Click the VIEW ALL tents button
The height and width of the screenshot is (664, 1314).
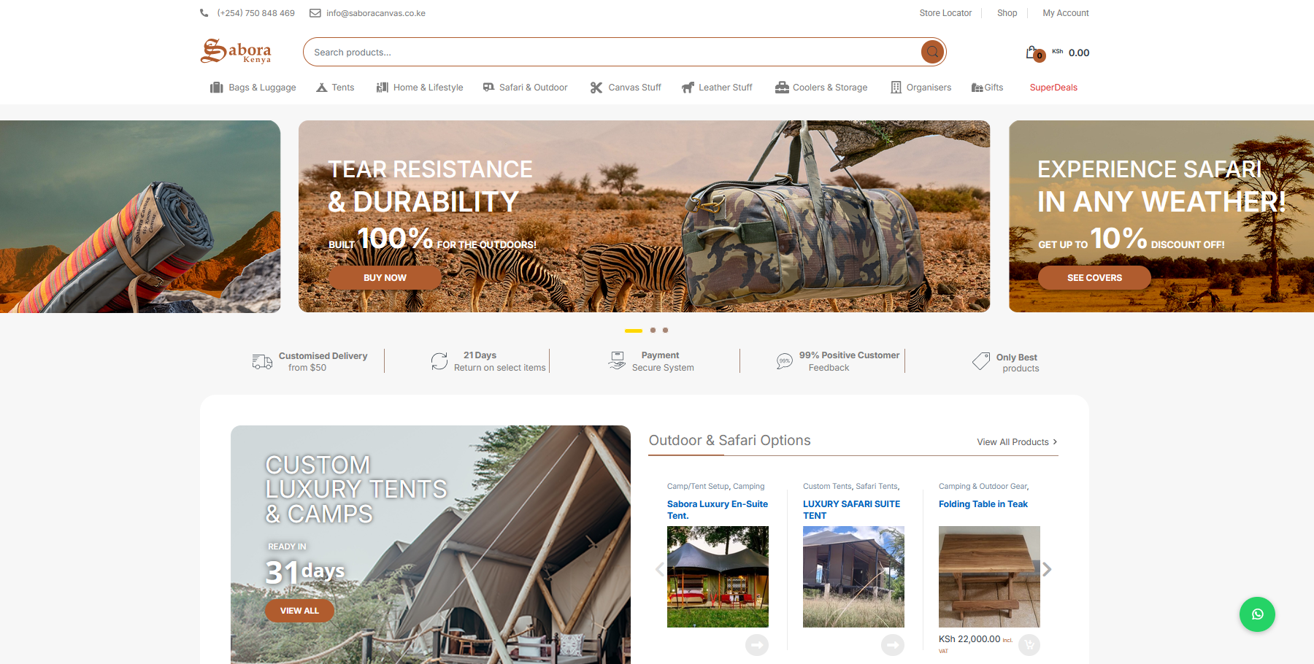point(299,611)
